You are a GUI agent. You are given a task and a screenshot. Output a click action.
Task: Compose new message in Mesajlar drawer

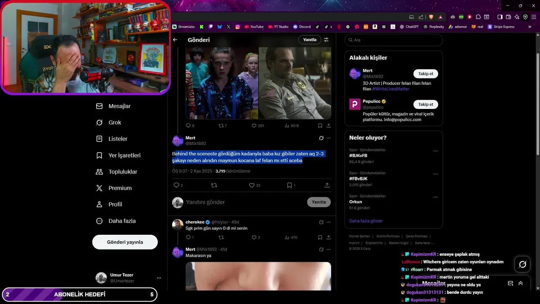pyautogui.click(x=510, y=283)
